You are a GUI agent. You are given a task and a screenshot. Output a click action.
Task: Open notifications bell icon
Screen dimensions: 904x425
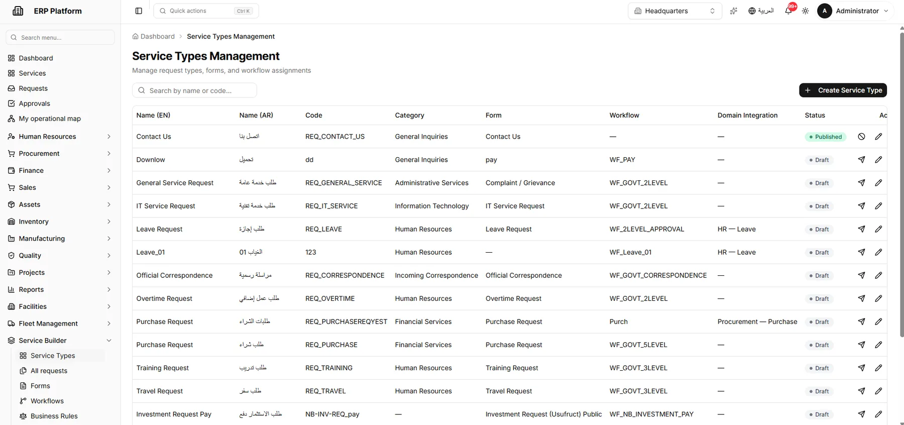788,11
